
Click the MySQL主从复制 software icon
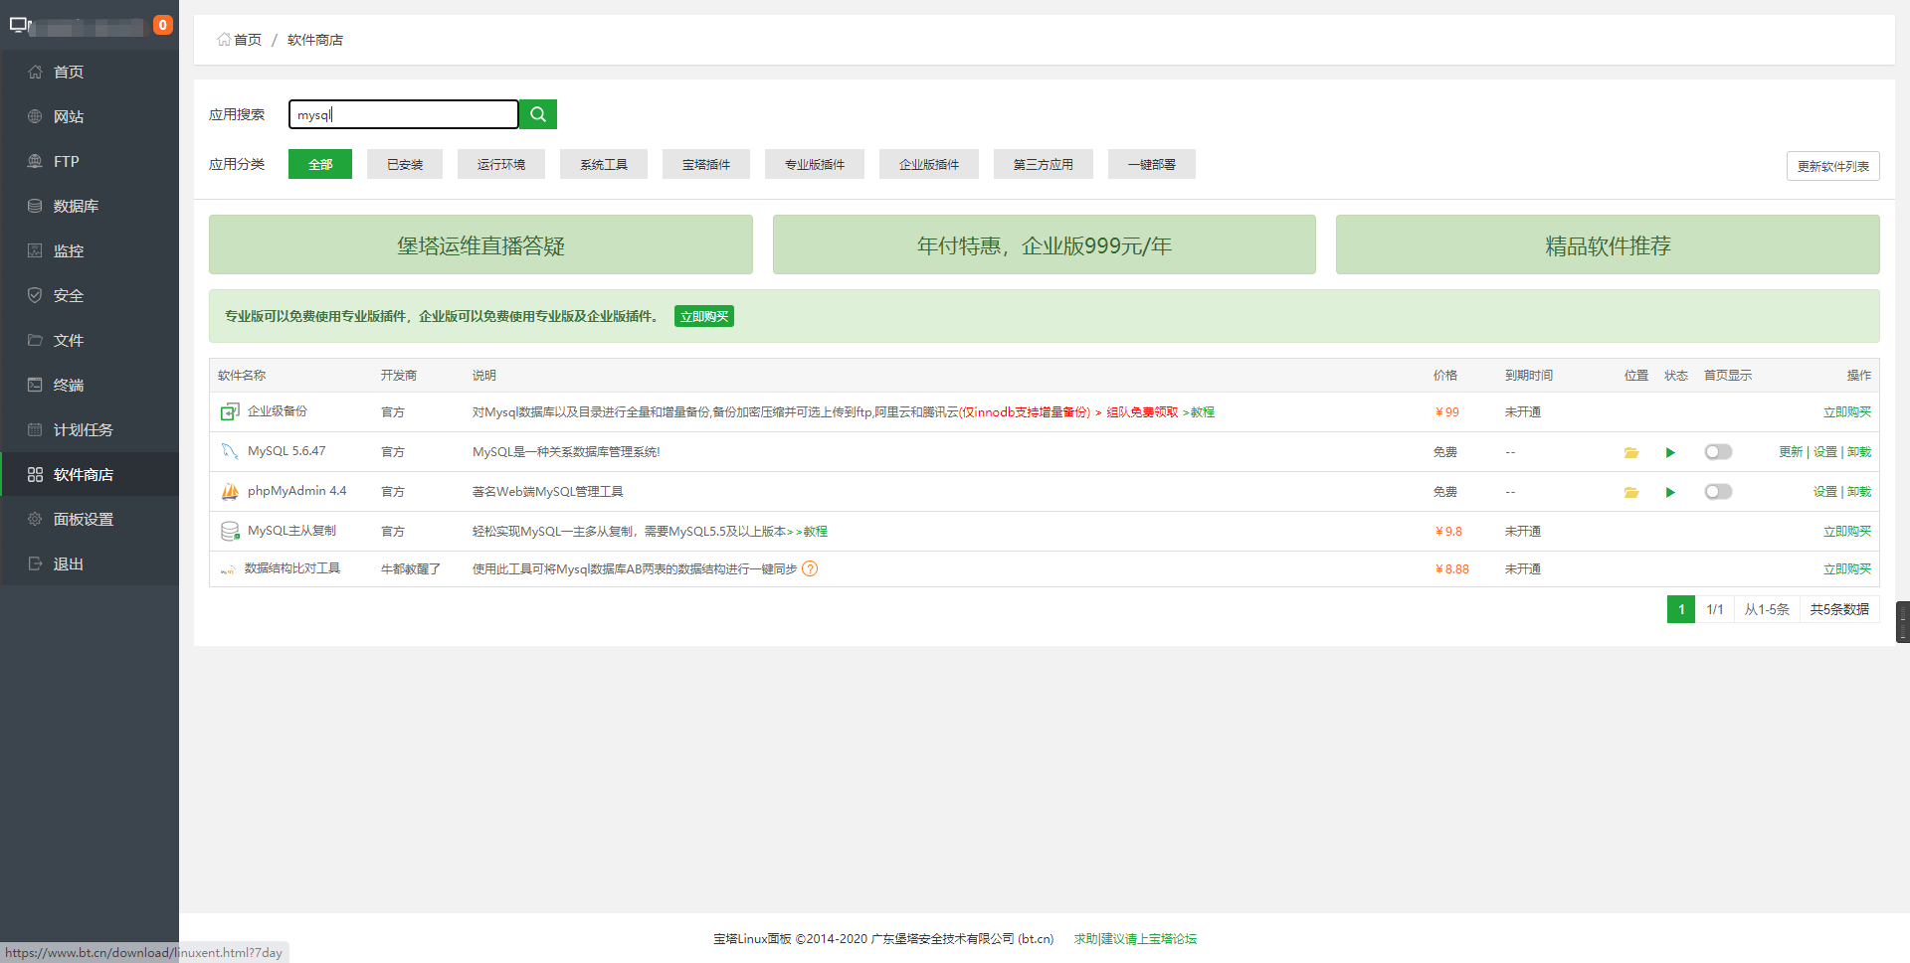(230, 531)
